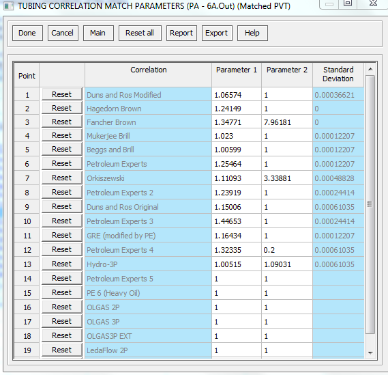Select the Orkiszewski correlation name
The image size is (388, 375).
point(148,178)
